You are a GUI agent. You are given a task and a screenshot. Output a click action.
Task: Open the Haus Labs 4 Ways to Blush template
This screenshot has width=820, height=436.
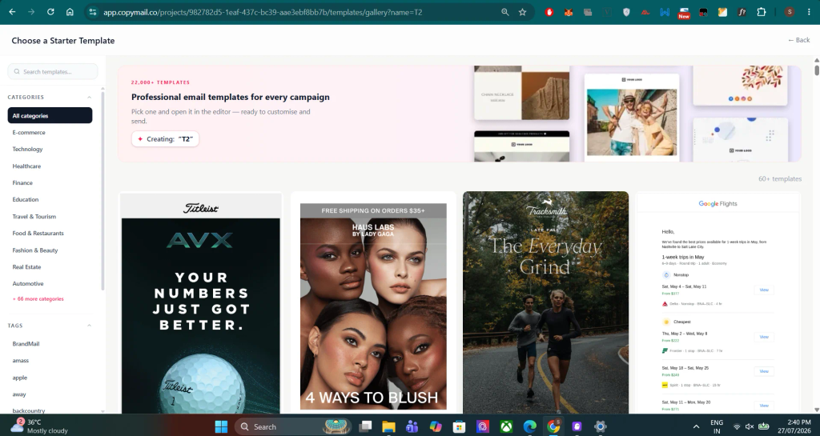373,303
